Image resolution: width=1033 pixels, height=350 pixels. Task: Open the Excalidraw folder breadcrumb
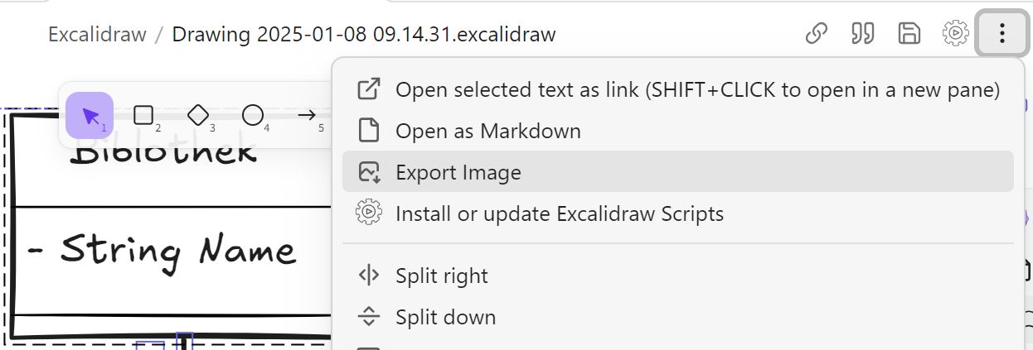pyautogui.click(x=97, y=35)
